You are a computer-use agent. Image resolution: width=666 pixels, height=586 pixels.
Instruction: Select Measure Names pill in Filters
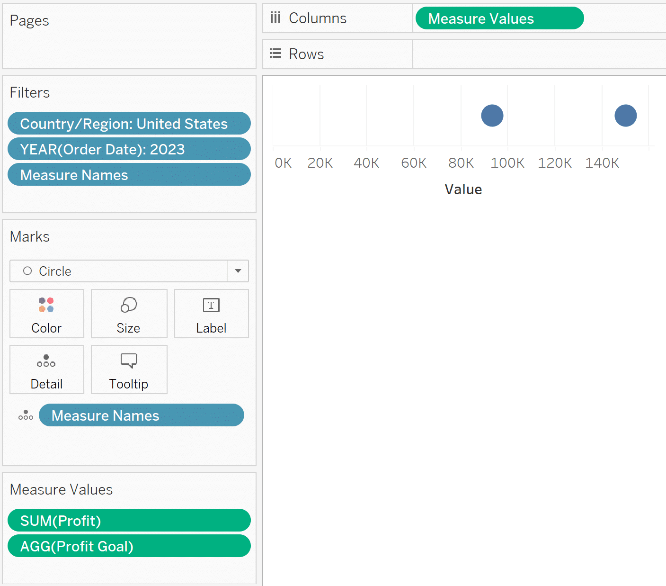[x=129, y=174]
